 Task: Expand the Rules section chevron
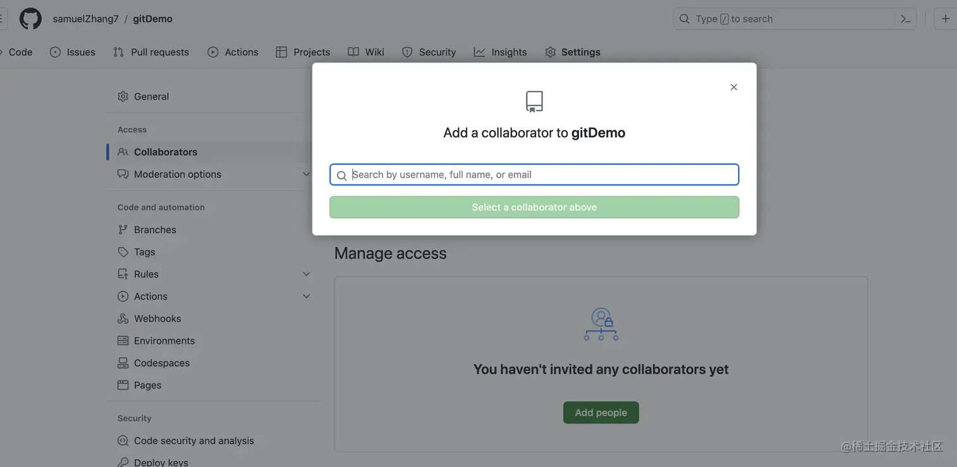point(306,274)
